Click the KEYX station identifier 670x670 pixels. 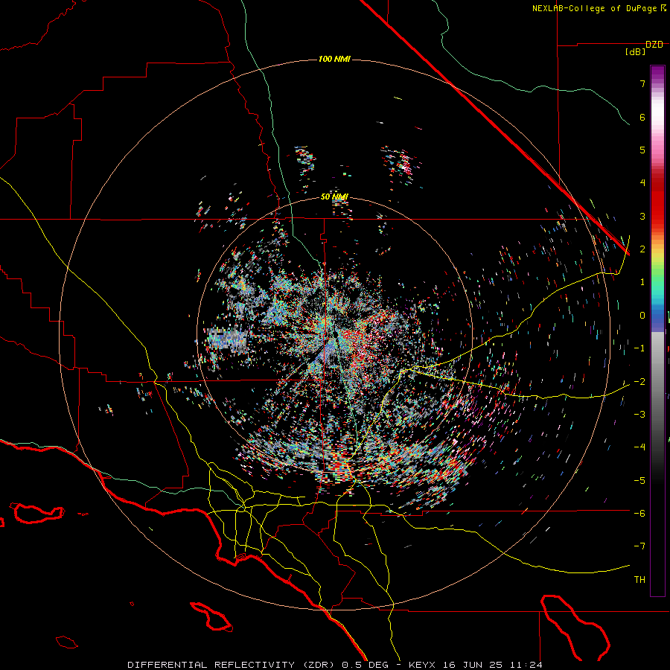(422, 665)
